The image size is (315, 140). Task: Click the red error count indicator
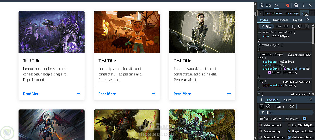(288, 5)
